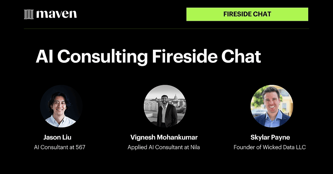Click the Vignesh Mohankumar name label
333x174 pixels.
pos(164,137)
